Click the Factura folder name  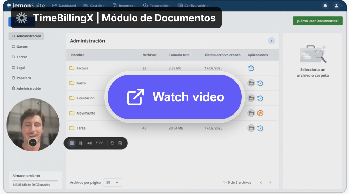82,68
